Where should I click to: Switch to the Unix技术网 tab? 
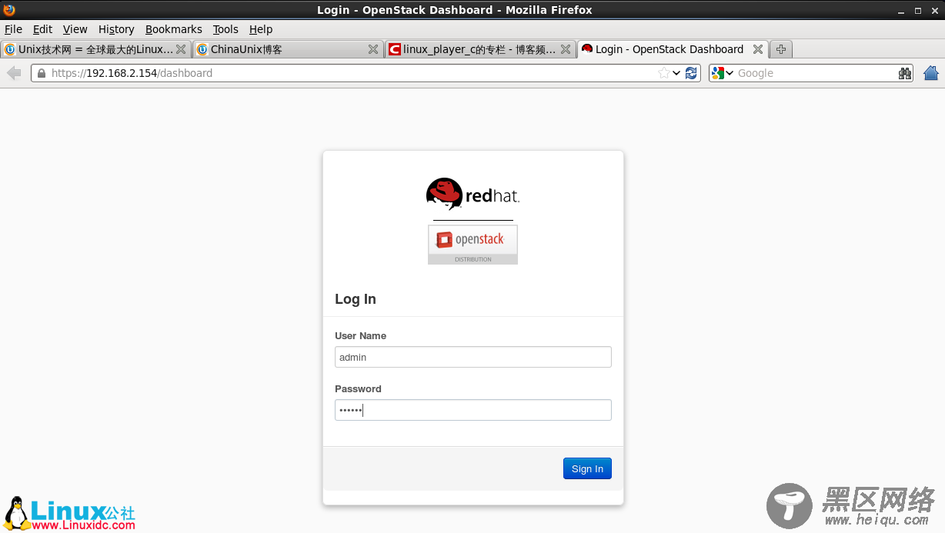(x=95, y=49)
